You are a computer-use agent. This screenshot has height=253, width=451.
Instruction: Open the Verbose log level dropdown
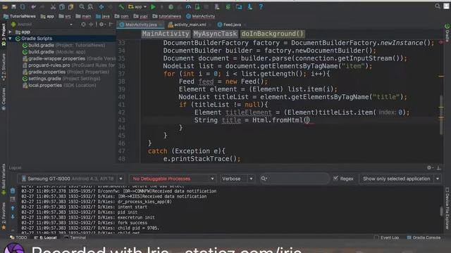point(237,179)
